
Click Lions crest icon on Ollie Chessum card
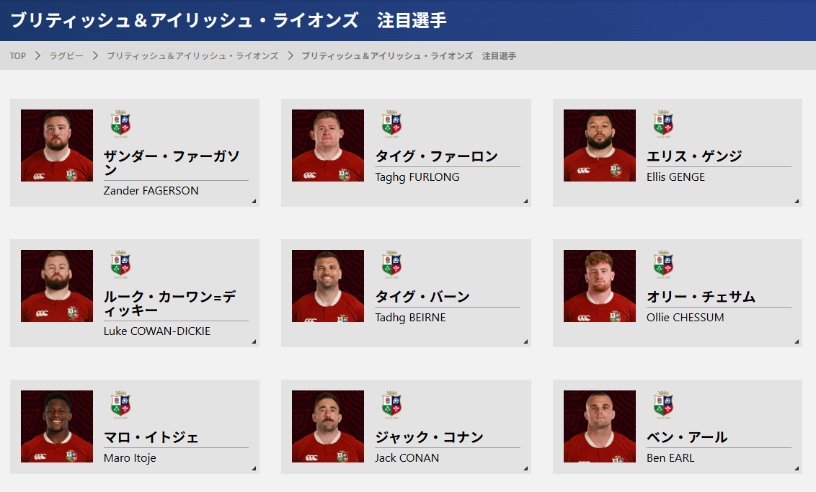click(663, 264)
